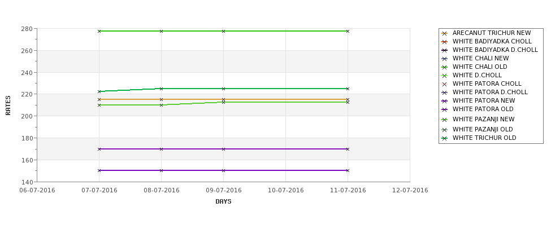551x242 pixels.
Task: Select the WHITE PATORA OLD legend label
Action: [x=483, y=109]
